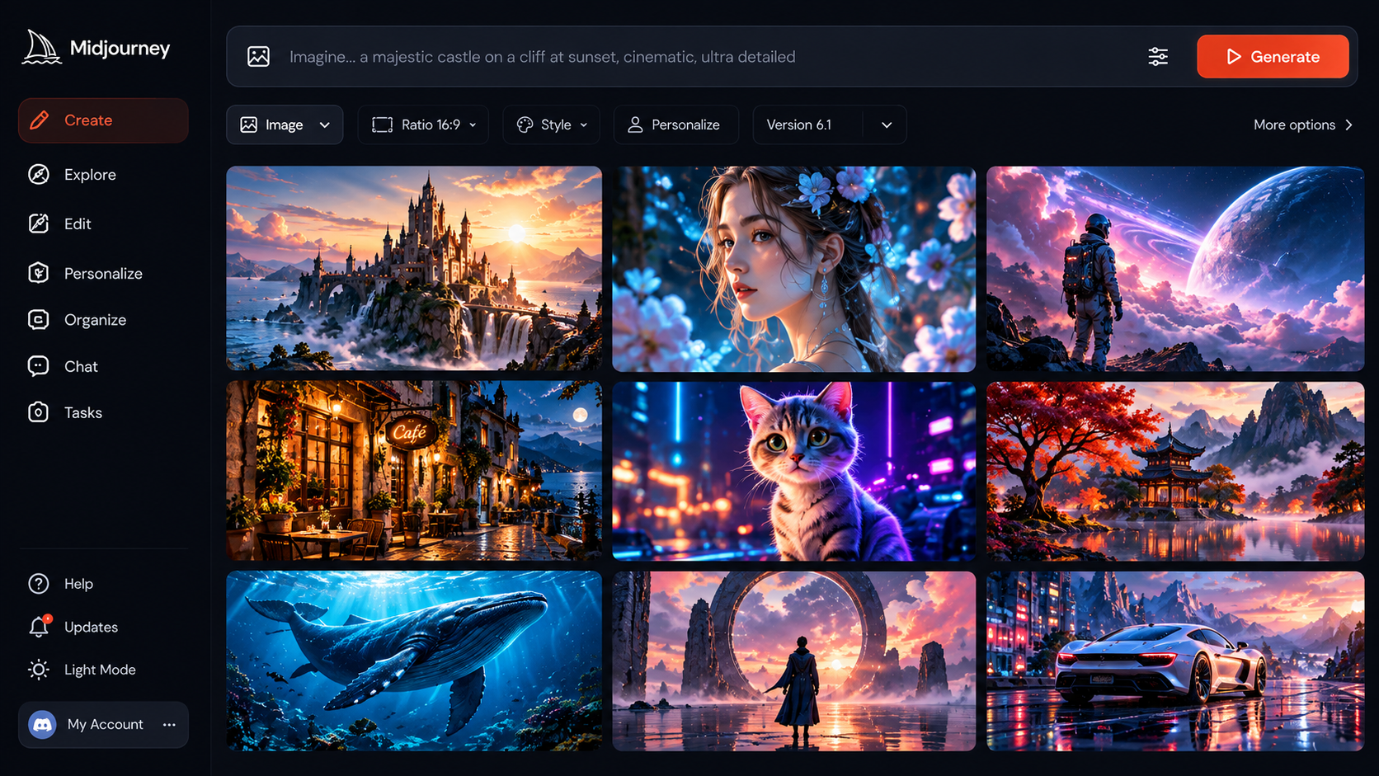Click the Generate button

(x=1273, y=56)
